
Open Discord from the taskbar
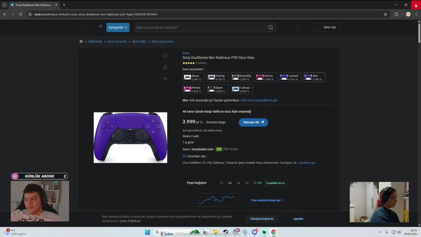255,232
